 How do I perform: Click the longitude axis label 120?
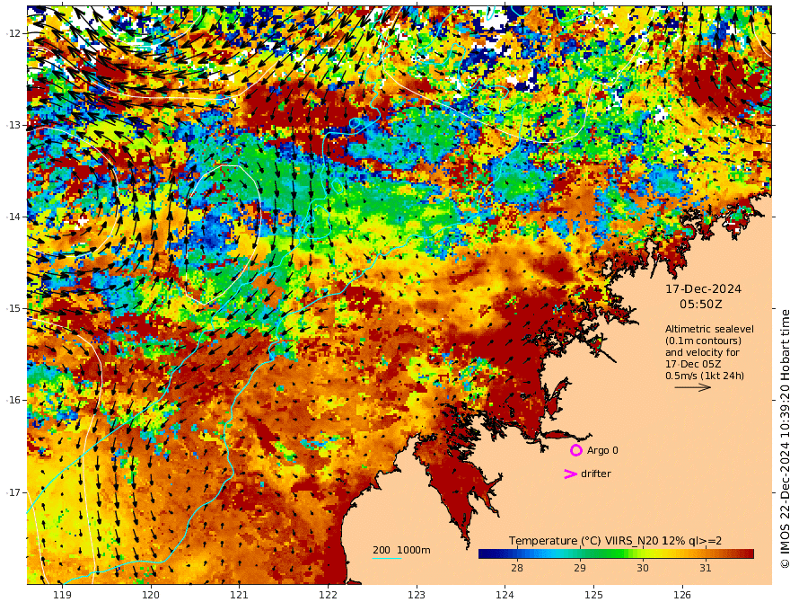(151, 596)
